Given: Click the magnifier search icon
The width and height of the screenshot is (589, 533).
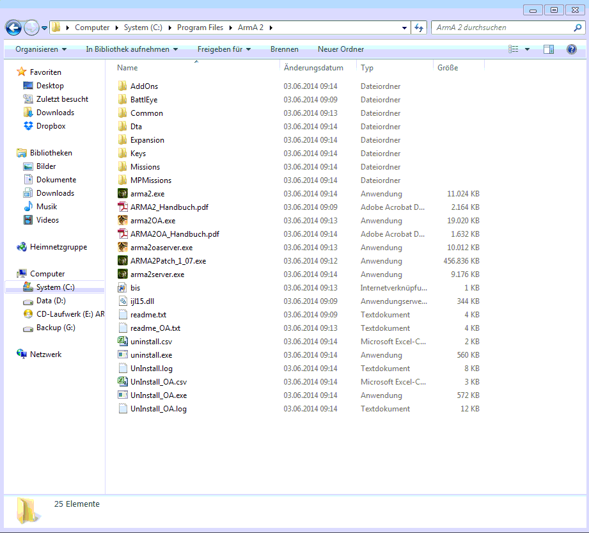Looking at the screenshot, I should coord(577,28).
